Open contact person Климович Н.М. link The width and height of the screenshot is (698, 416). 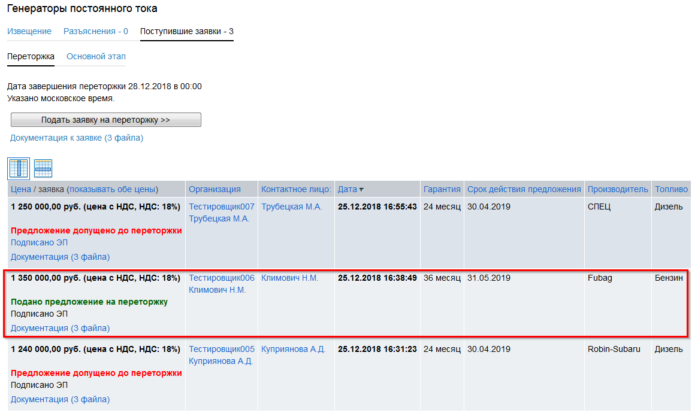(289, 278)
